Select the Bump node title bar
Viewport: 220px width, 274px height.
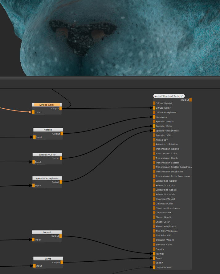(x=48, y=259)
